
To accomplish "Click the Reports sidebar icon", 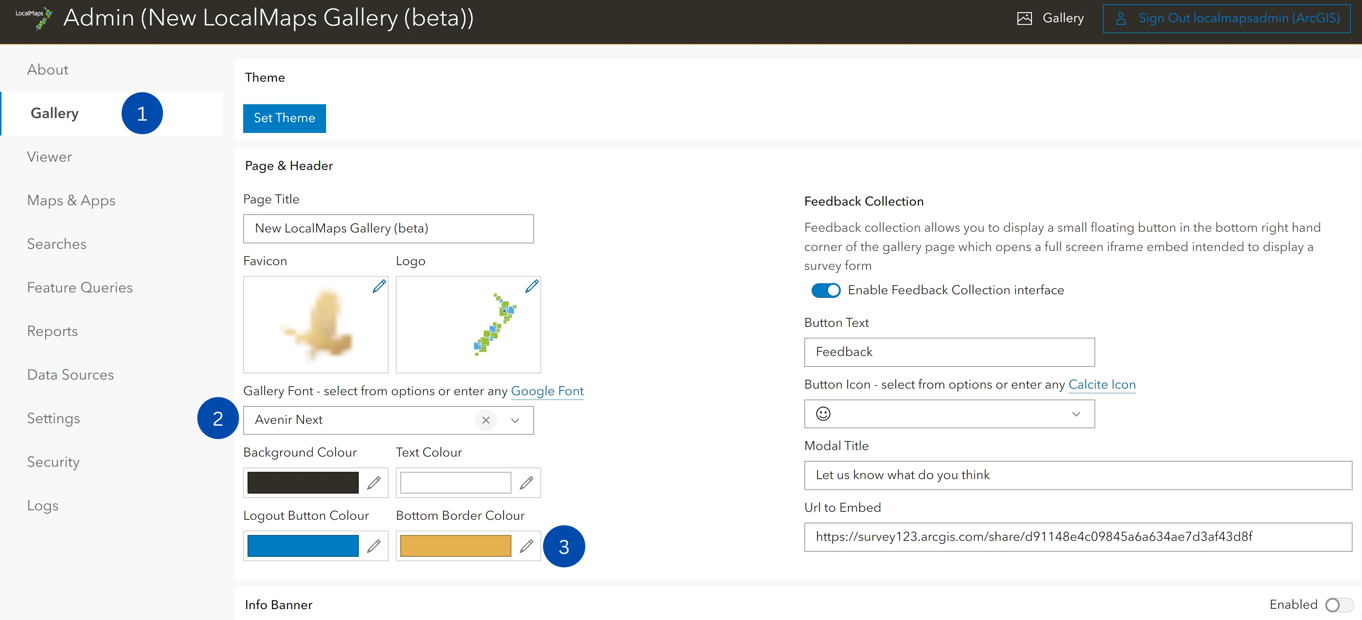I will coord(52,331).
